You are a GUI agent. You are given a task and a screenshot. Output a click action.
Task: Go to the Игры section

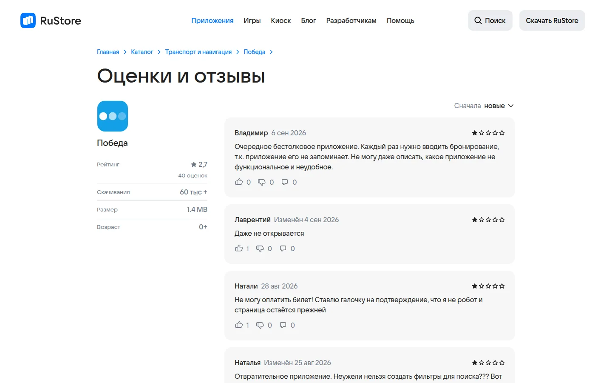[252, 20]
